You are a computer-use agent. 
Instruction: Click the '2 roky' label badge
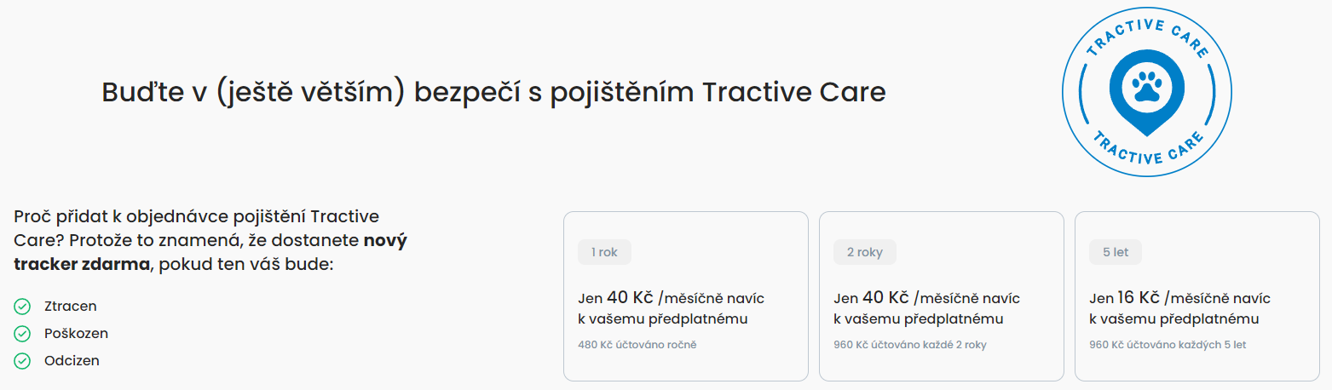pos(865,252)
